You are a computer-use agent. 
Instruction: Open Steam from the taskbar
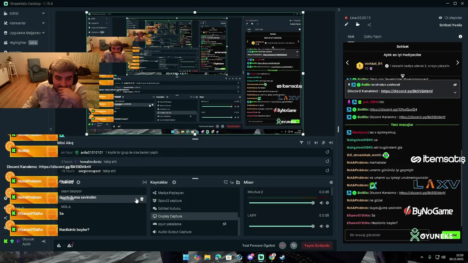coord(283,258)
